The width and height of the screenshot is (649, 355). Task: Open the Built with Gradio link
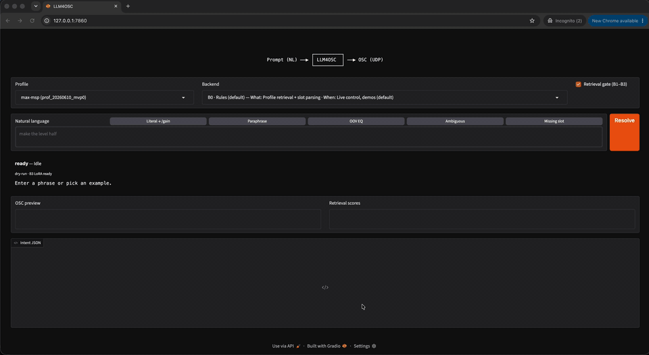(327, 346)
